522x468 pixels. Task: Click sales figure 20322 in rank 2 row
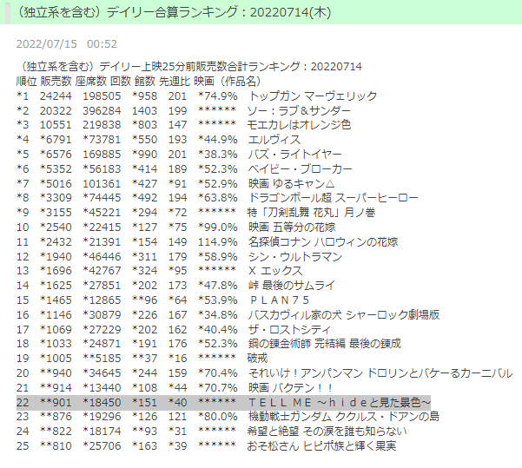[56, 110]
